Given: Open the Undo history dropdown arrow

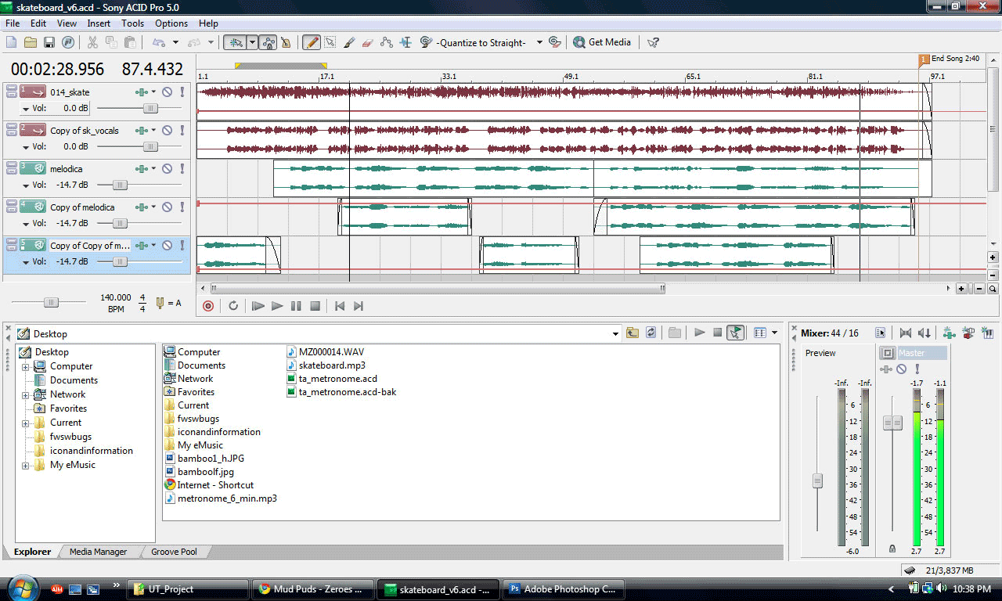Looking at the screenshot, I should (x=175, y=42).
